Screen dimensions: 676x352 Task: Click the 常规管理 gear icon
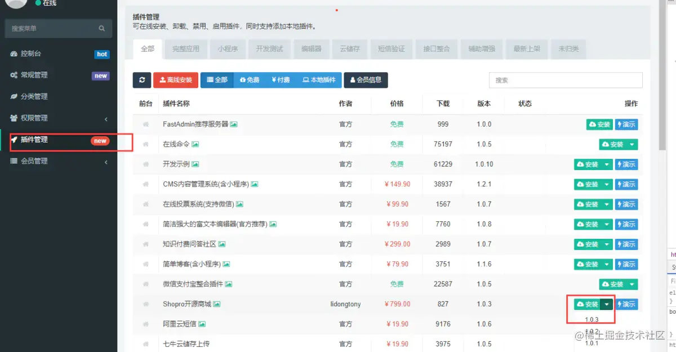click(x=15, y=75)
